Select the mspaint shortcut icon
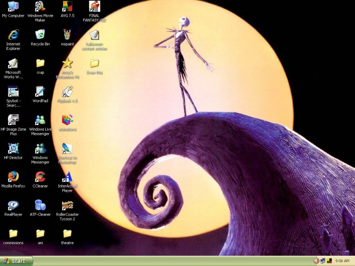The height and width of the screenshot is (266, 355). coord(67,35)
